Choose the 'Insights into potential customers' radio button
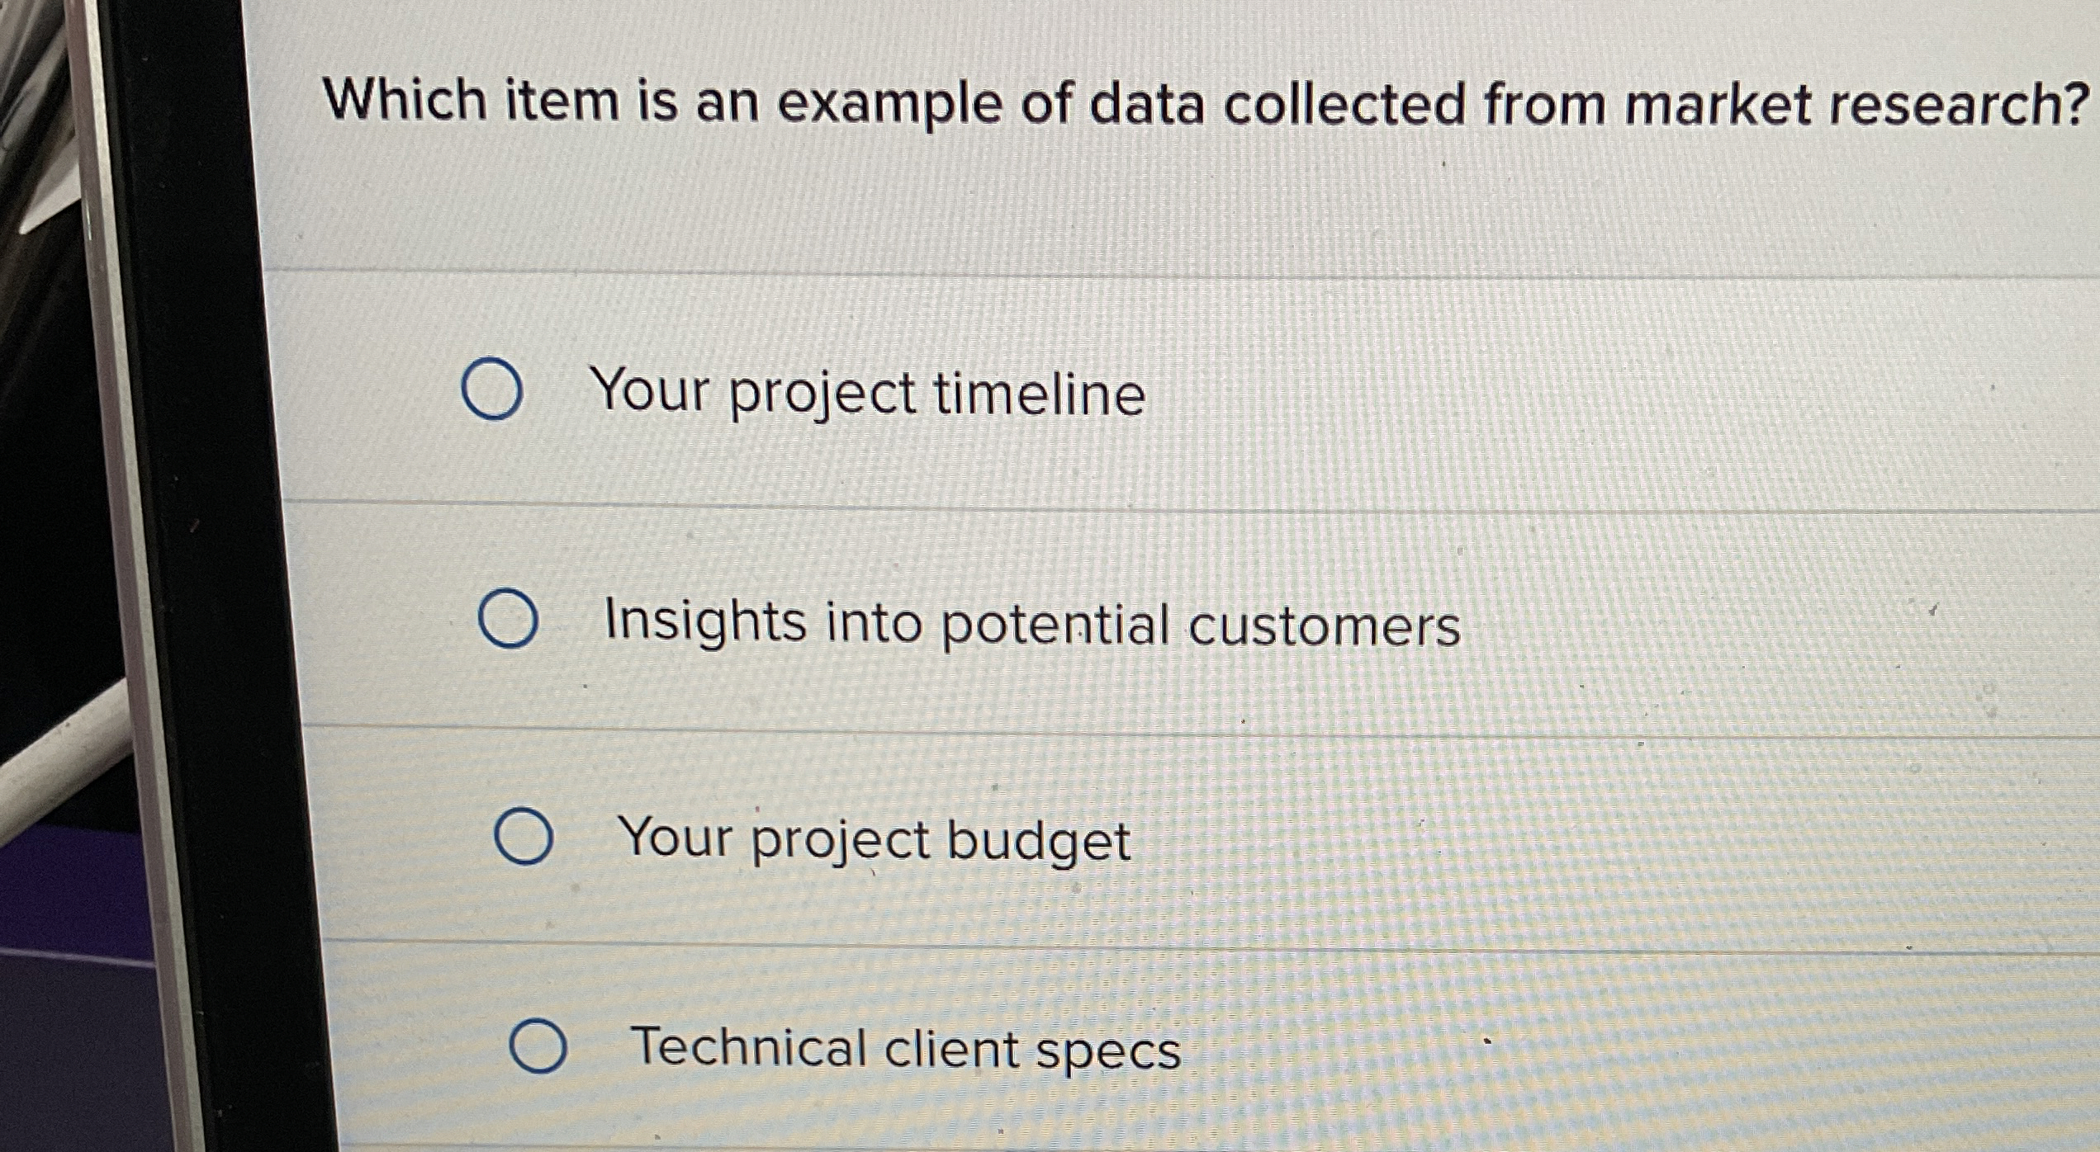The height and width of the screenshot is (1152, 2100). (508, 619)
